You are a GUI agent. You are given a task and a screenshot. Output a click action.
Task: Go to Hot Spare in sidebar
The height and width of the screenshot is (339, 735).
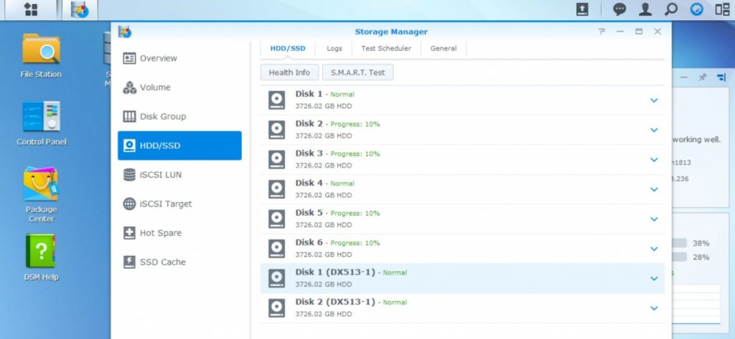click(x=179, y=233)
